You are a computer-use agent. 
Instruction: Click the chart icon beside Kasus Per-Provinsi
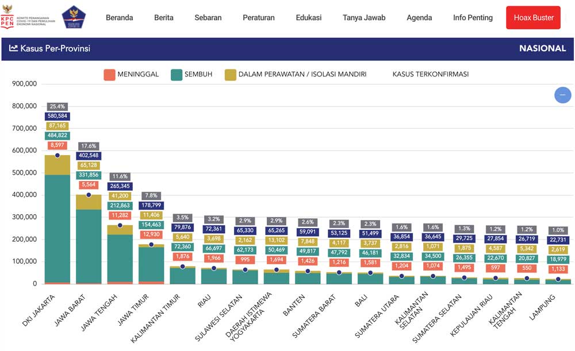[x=13, y=48]
